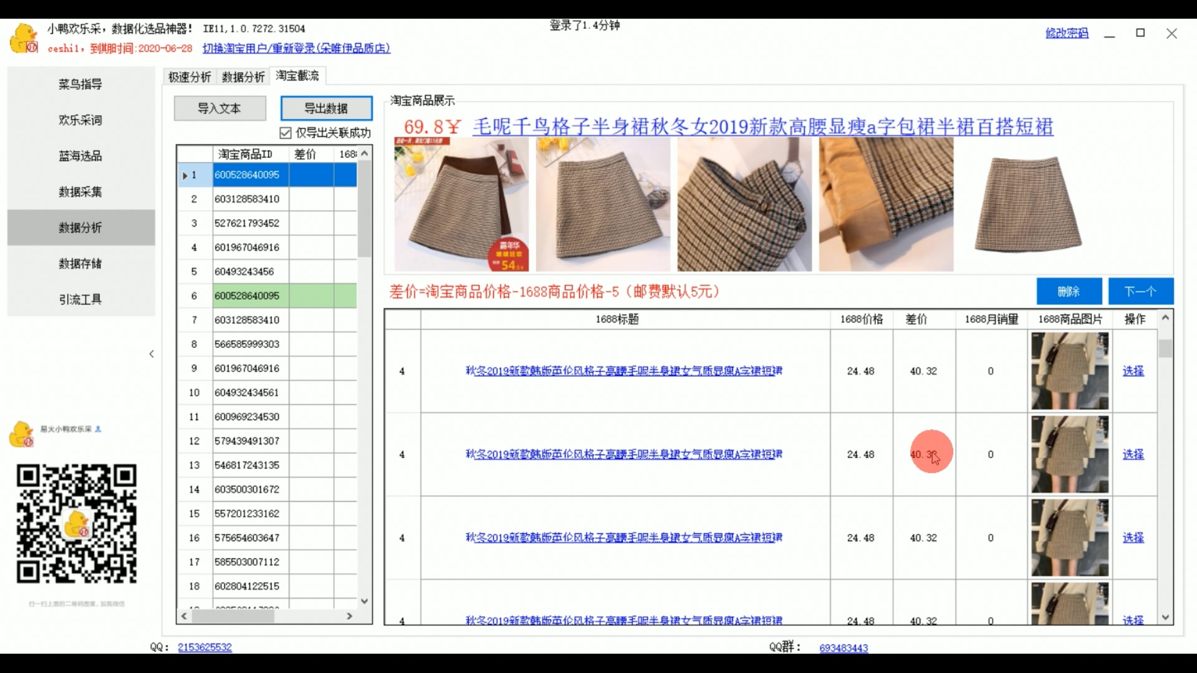This screenshot has height=673, width=1197.
Task: Collapse sidebar with left chevron arrow
Action: coord(151,354)
